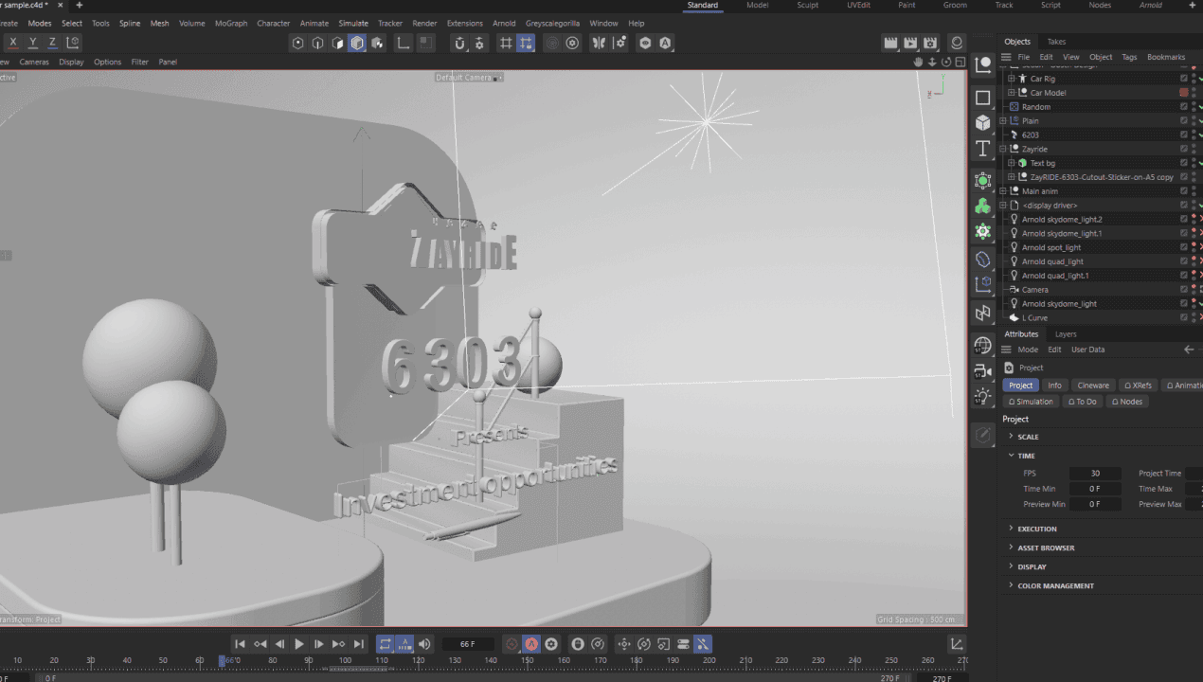Open the MoGraph menu

click(231, 23)
